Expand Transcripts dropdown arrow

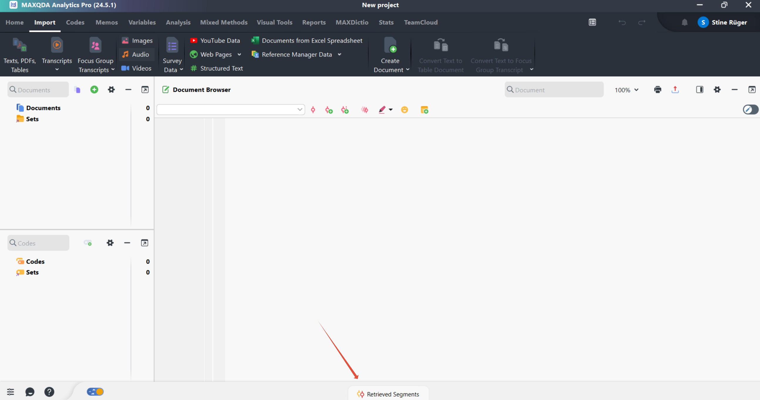(57, 70)
